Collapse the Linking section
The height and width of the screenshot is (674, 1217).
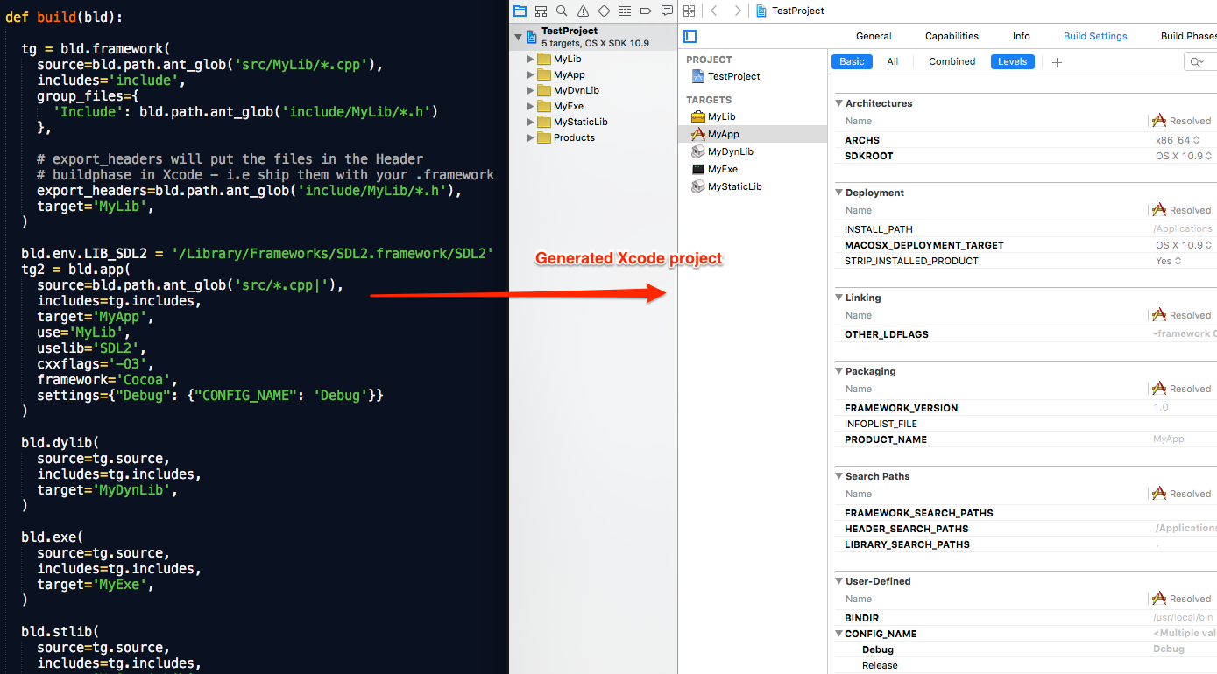[838, 298]
